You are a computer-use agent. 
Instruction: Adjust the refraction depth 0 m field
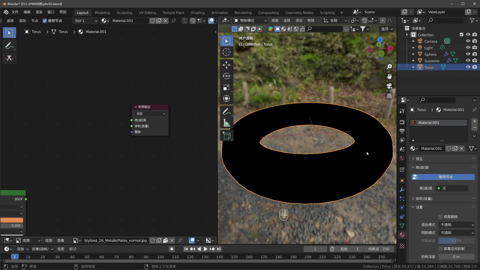point(456,257)
